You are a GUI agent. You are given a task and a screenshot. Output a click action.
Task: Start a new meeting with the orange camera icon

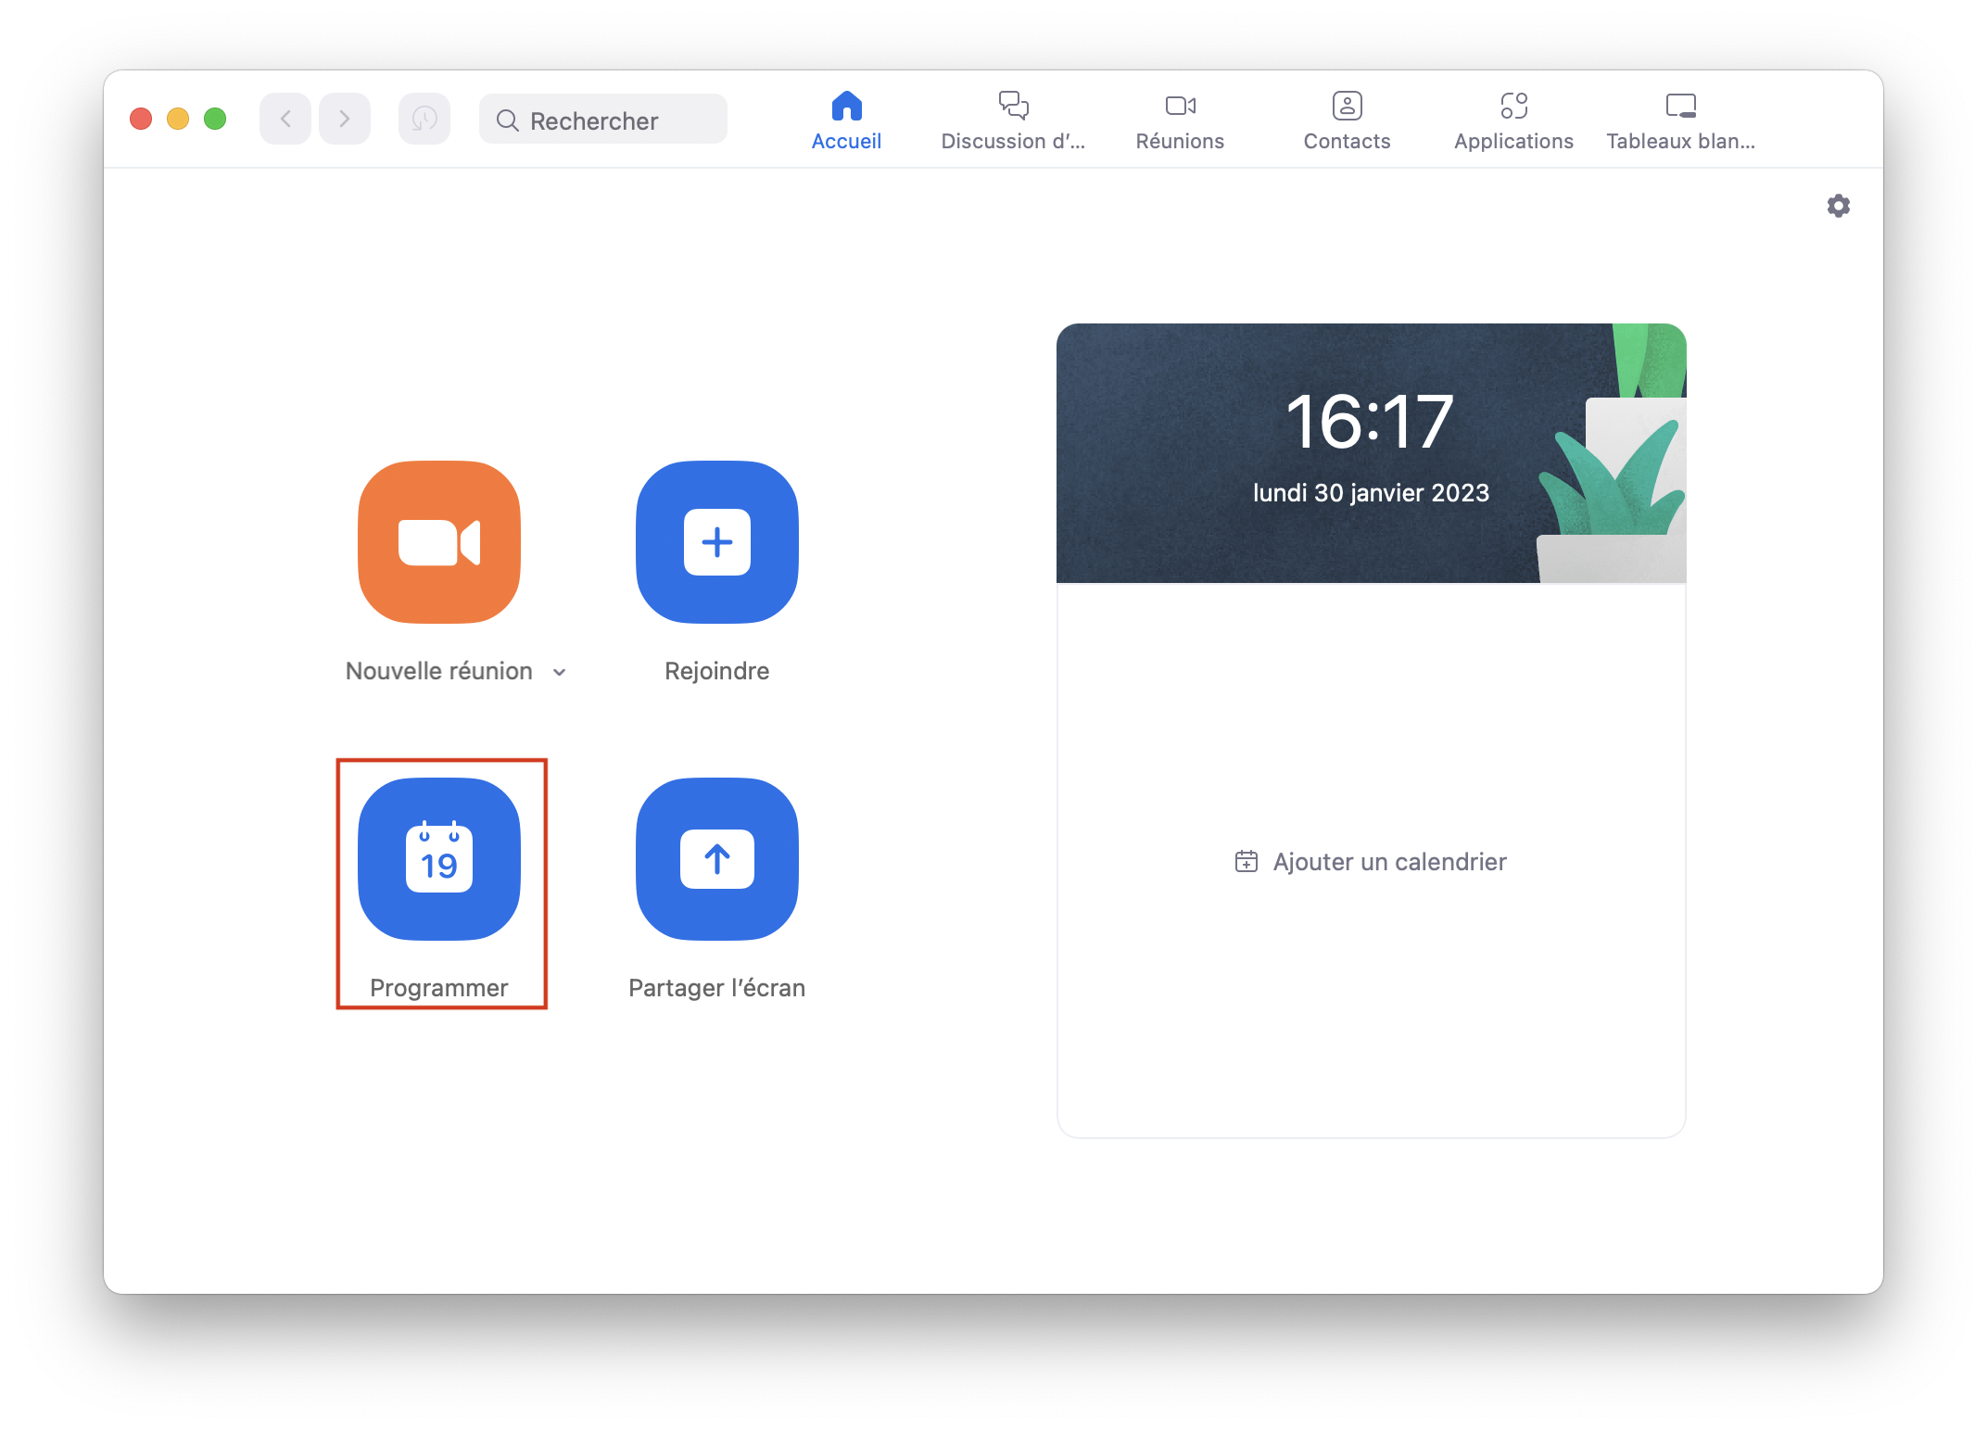pos(438,541)
